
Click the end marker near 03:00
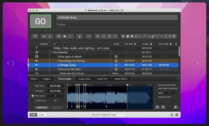127,85
